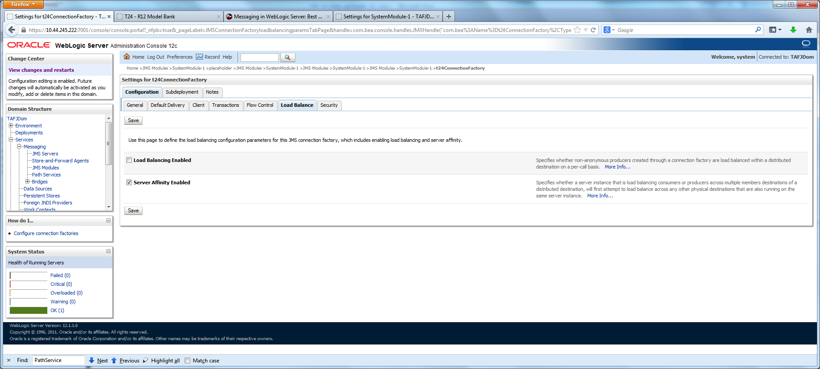The width and height of the screenshot is (820, 369).
Task: Open the Transactions subtab
Action: [225, 105]
